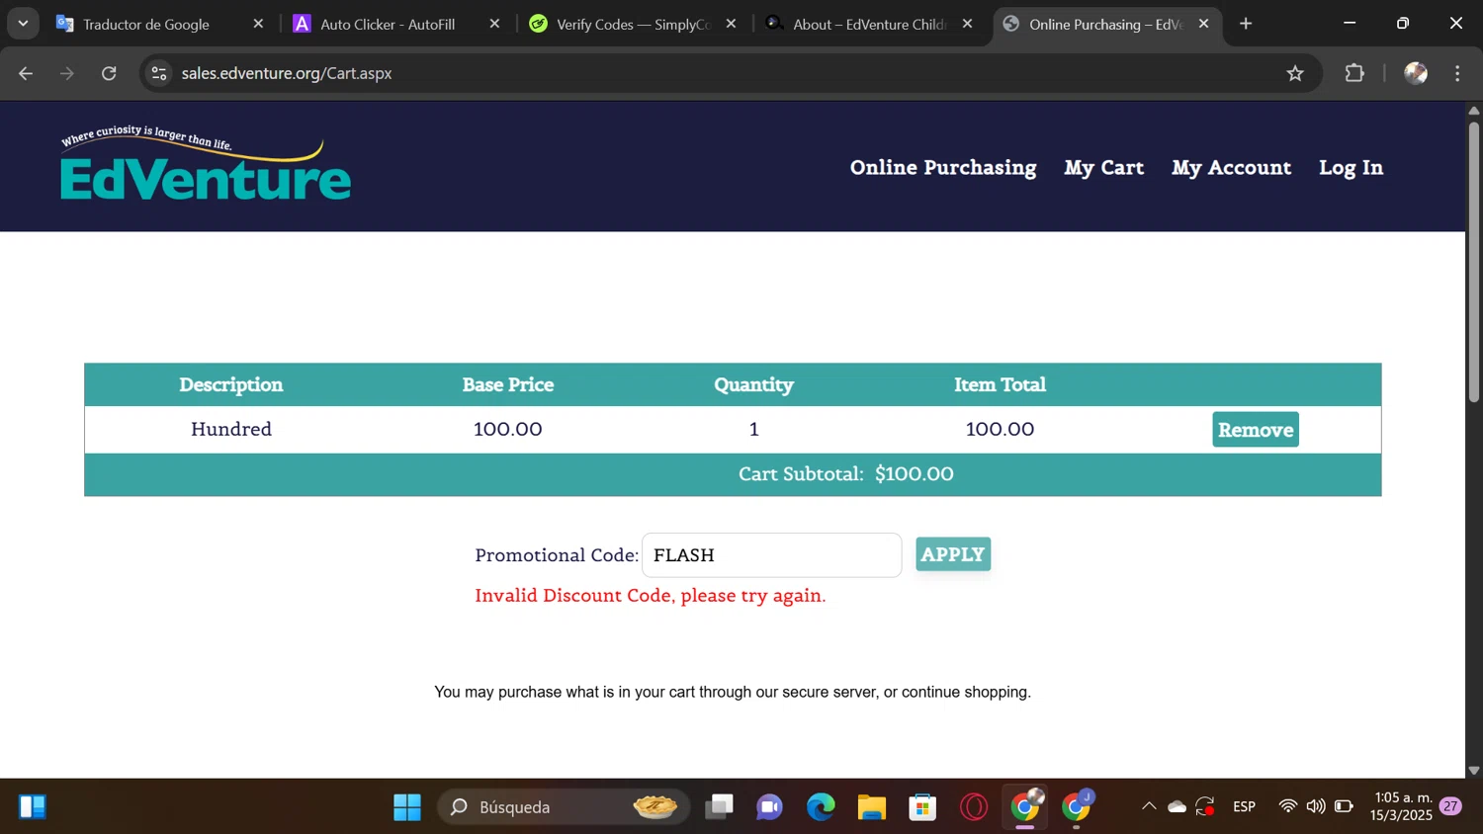Image resolution: width=1483 pixels, height=834 pixels.
Task: Click the Invalid Discount Code message
Action: (650, 596)
